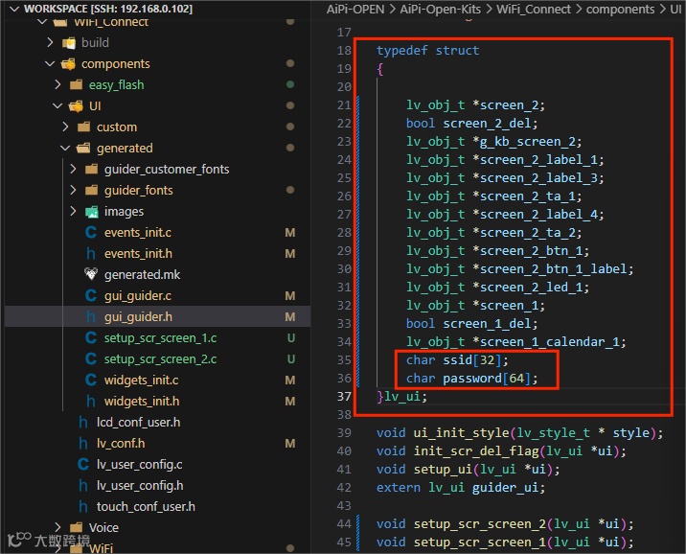Click the C icon of events_init.c
The height and width of the screenshot is (554, 686).
tap(91, 232)
